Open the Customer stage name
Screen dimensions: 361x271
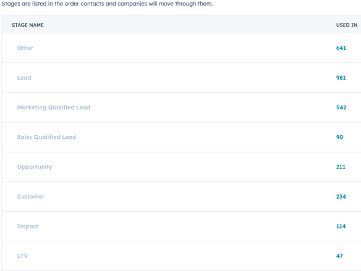point(31,196)
